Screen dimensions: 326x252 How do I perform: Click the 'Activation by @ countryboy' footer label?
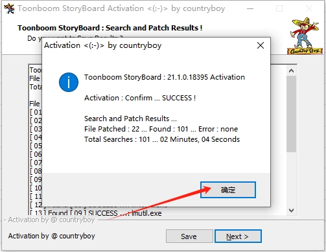point(51,236)
